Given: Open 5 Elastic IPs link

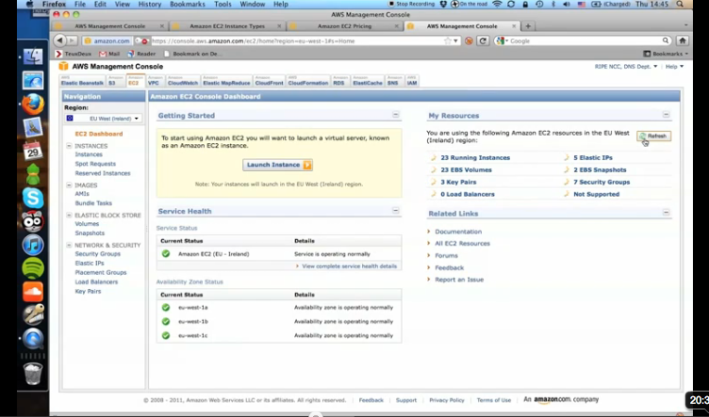Looking at the screenshot, I should (593, 157).
